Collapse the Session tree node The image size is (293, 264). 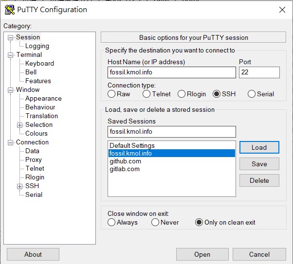point(11,38)
